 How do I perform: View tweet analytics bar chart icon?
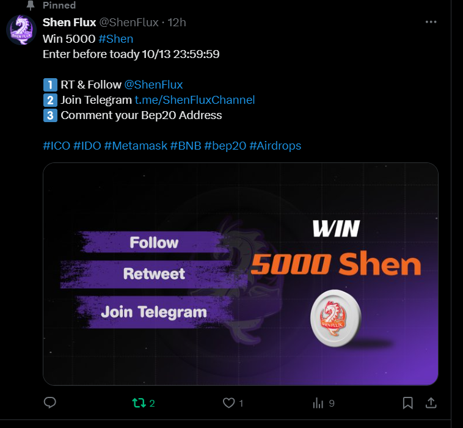click(x=318, y=403)
